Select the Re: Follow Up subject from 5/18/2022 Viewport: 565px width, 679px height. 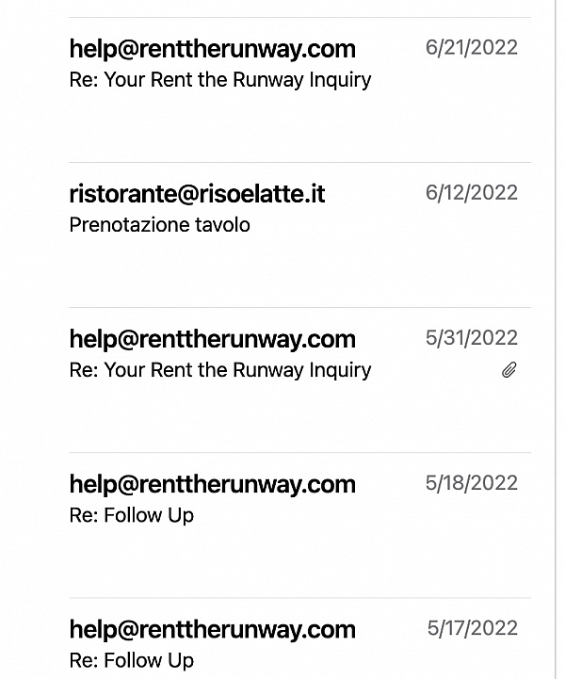(x=131, y=515)
